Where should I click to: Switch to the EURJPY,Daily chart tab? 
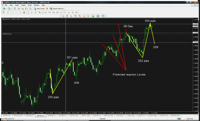coord(74,116)
